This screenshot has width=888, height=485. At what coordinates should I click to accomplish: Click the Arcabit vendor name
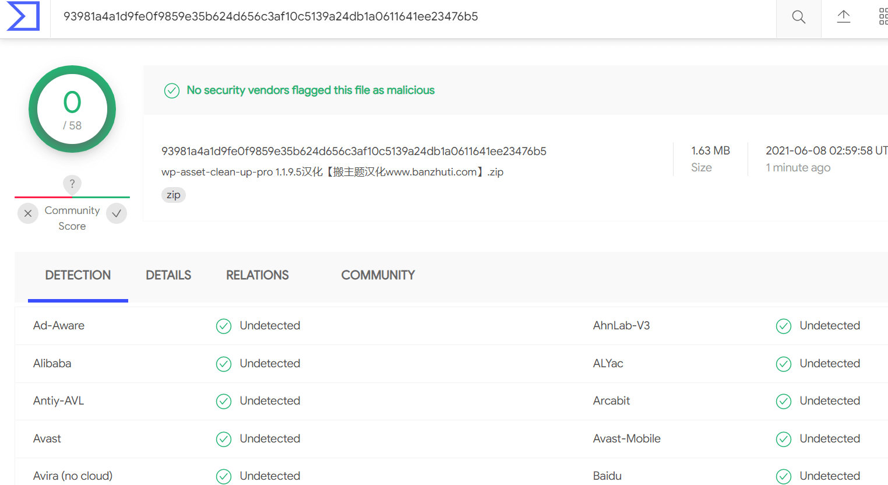tap(612, 400)
